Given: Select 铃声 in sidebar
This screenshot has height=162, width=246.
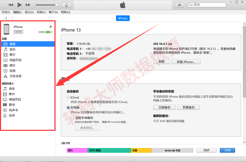Looking at the screenshot, I should [28, 115].
